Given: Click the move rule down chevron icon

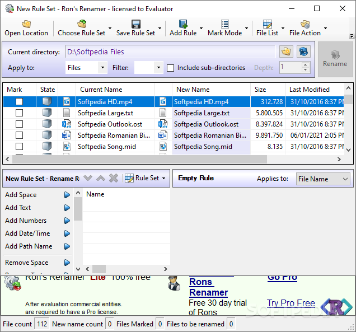Looking at the screenshot, I should coord(88,178).
